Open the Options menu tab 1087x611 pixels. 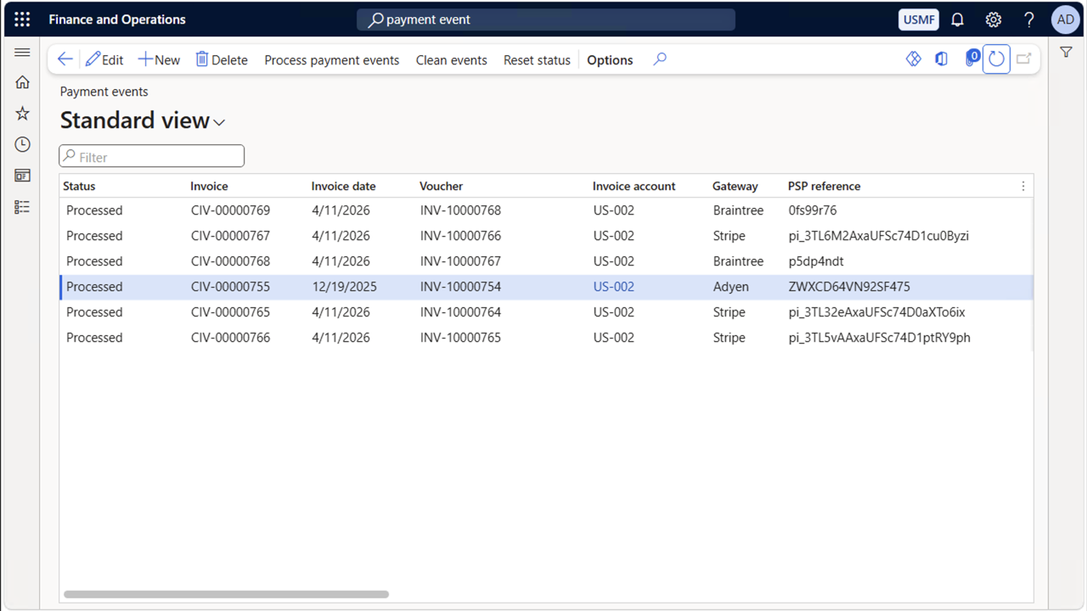609,59
